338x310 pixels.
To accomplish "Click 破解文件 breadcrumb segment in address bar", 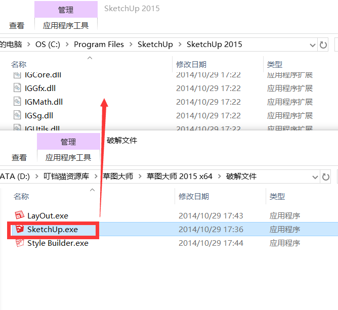I will point(241,176).
